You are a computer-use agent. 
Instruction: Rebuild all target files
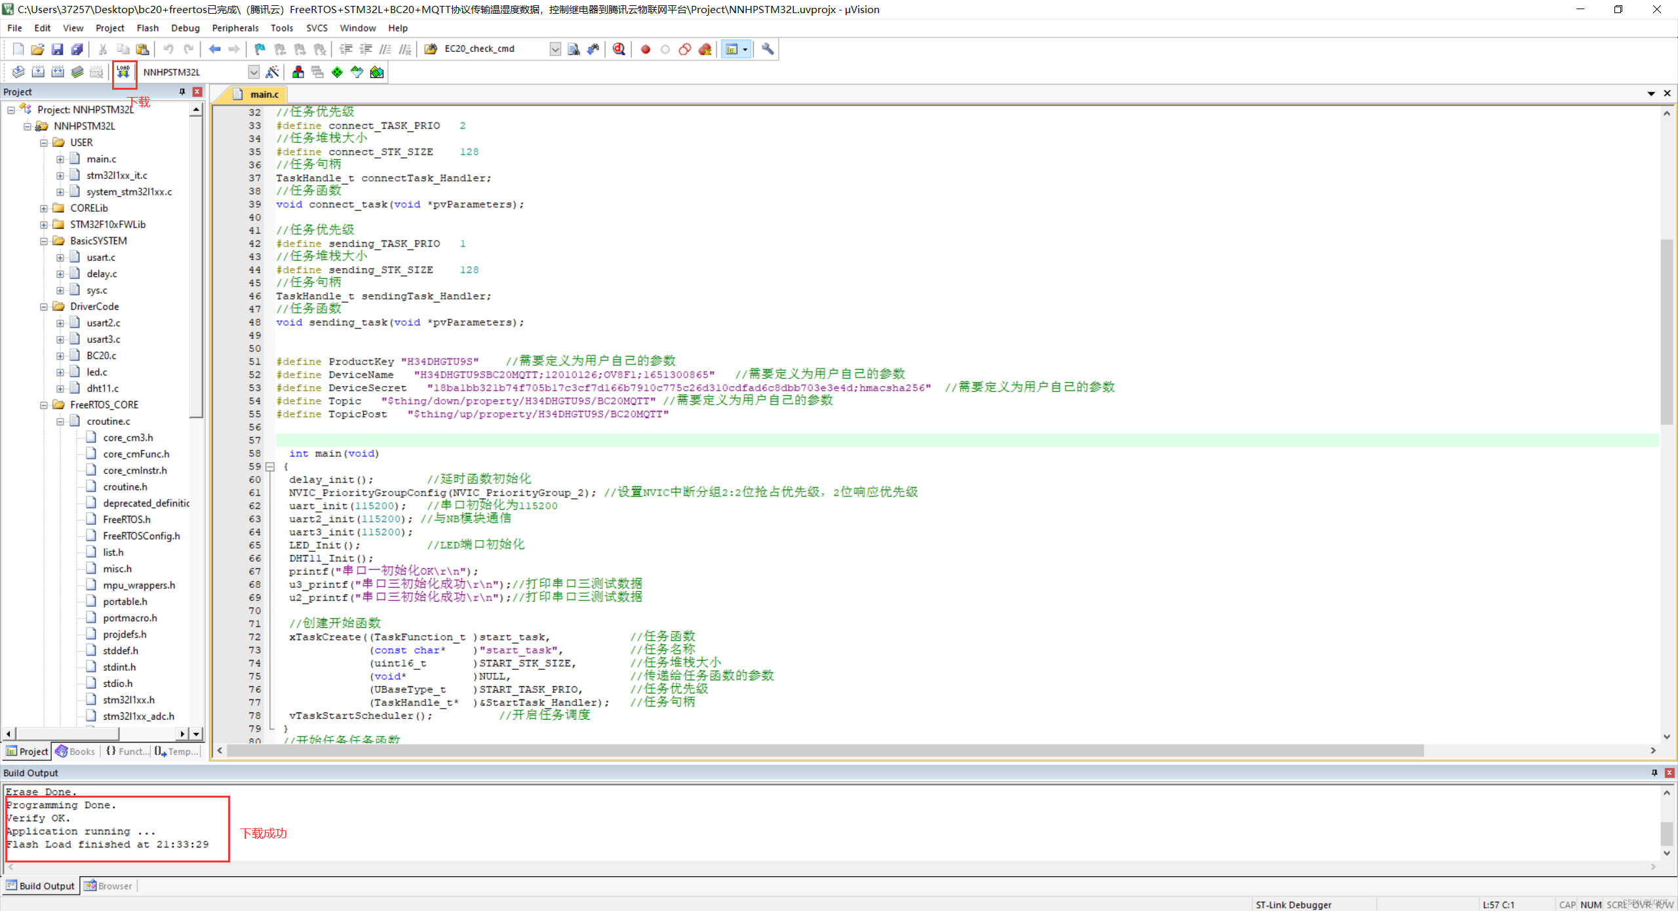click(58, 72)
